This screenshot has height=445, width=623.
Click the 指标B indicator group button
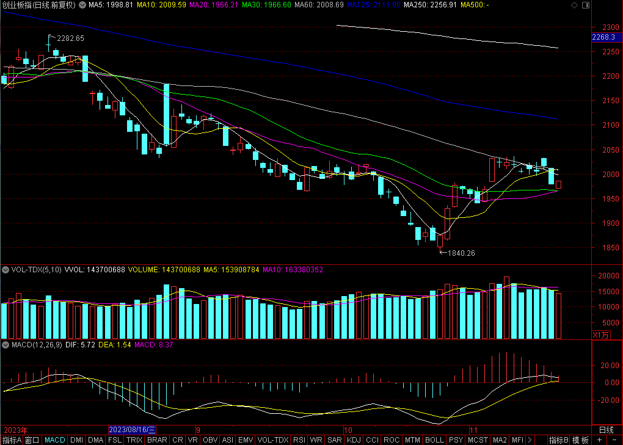pos(559,440)
